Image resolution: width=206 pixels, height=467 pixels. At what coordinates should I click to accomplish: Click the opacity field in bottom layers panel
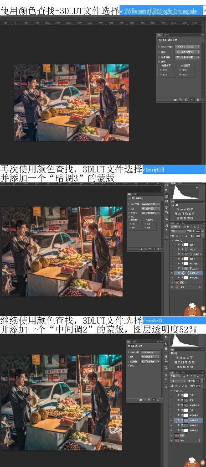click(198, 381)
